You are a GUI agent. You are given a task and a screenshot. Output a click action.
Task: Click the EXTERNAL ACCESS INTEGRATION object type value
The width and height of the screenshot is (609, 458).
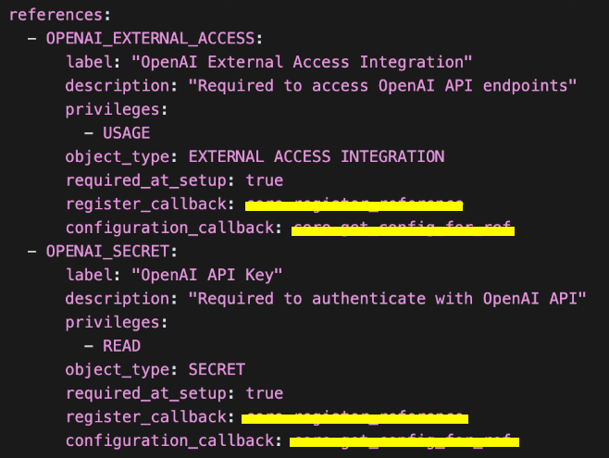point(317,156)
